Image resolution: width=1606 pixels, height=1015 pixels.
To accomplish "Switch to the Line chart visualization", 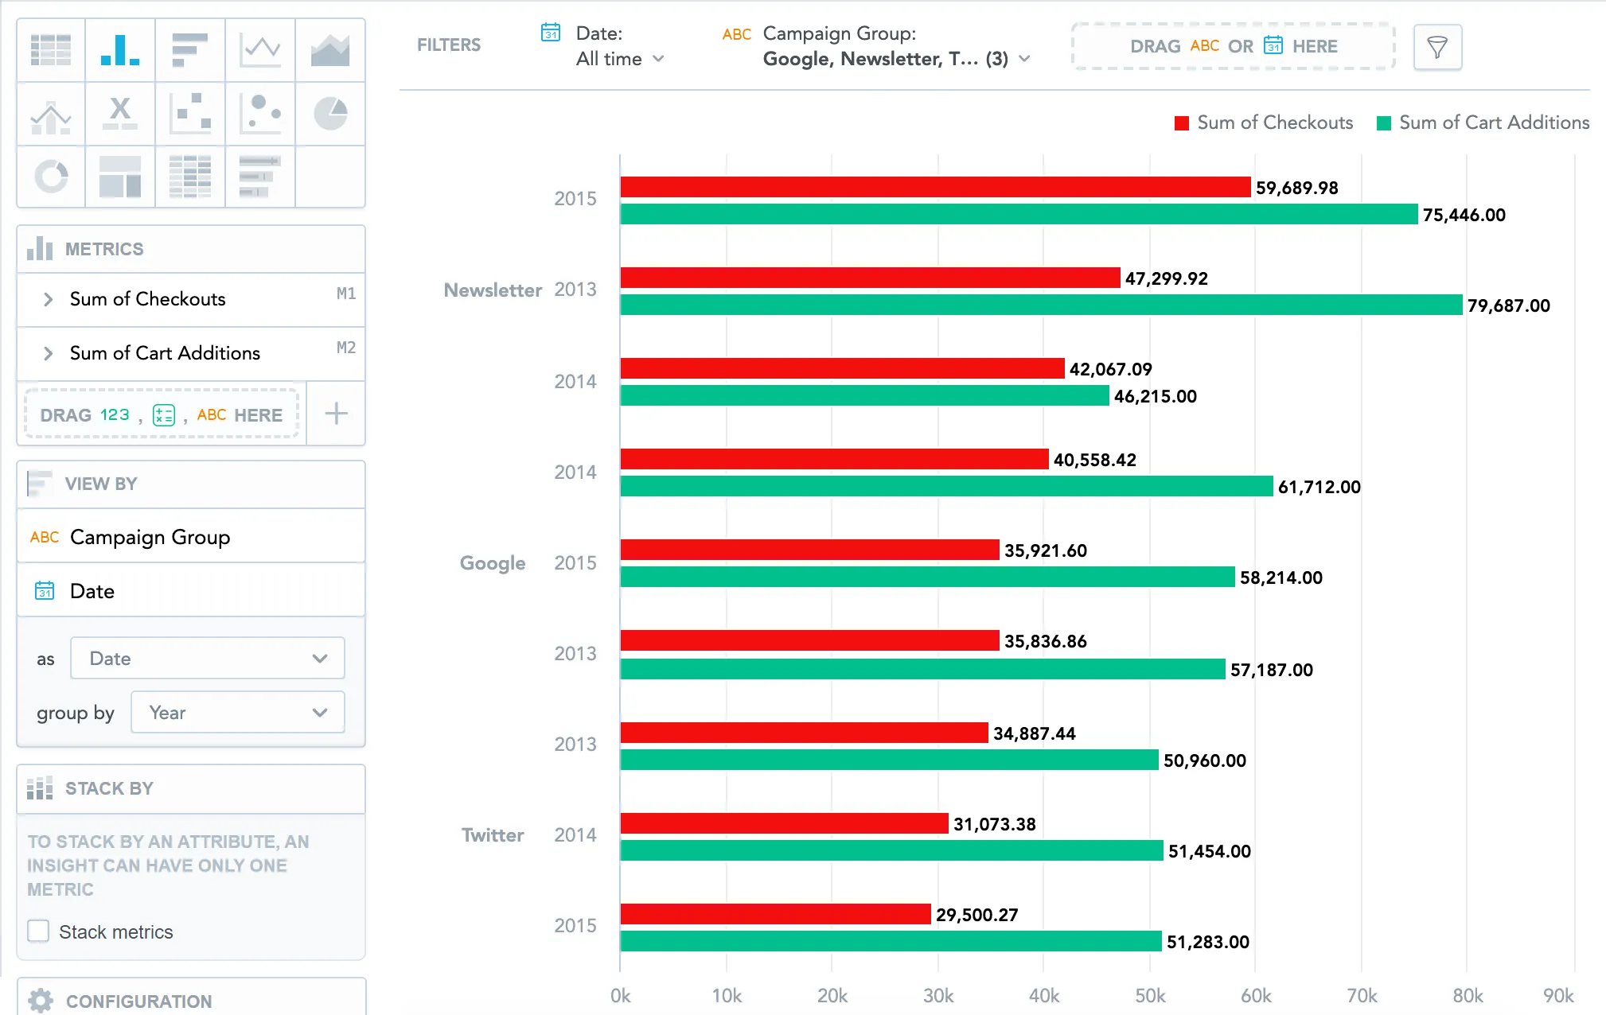I will coord(260,49).
